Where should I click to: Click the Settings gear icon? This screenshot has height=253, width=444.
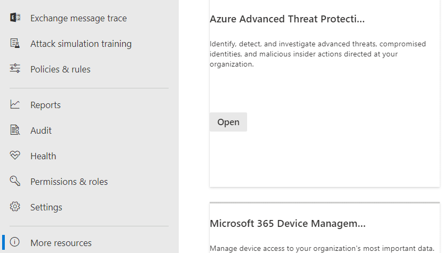[15, 207]
